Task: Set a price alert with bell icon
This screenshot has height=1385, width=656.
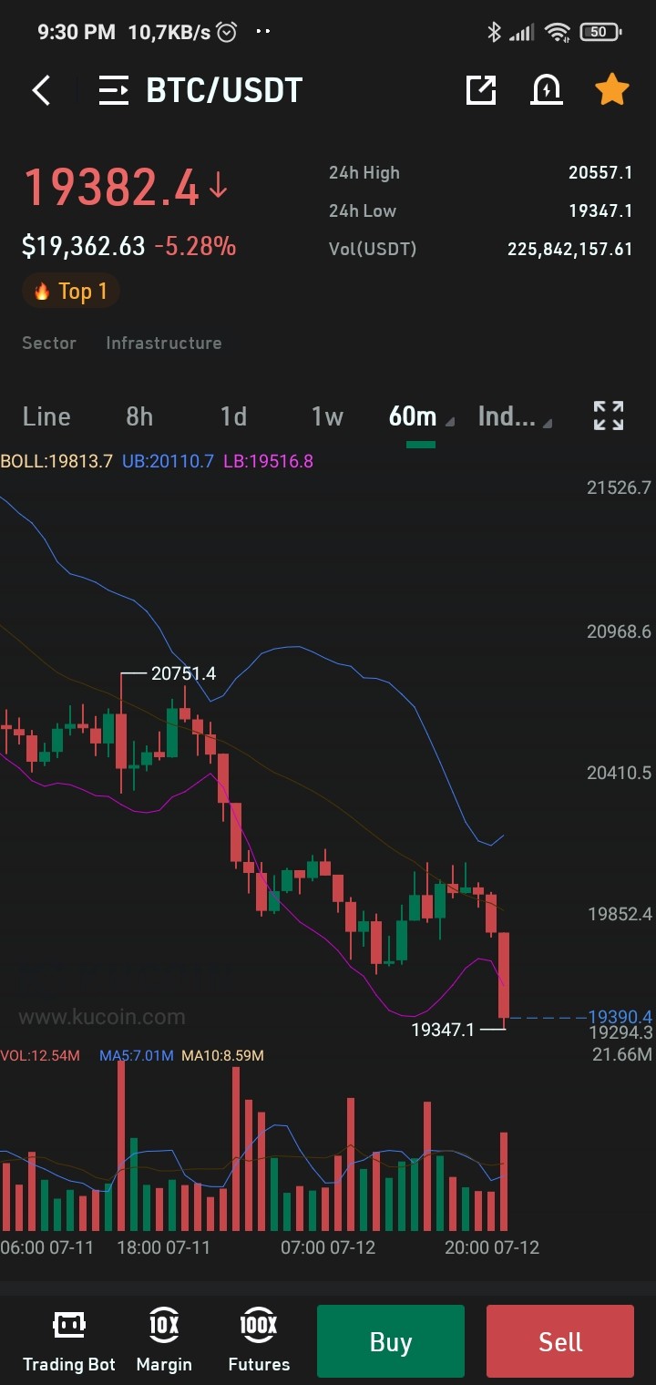Action: coord(547,89)
